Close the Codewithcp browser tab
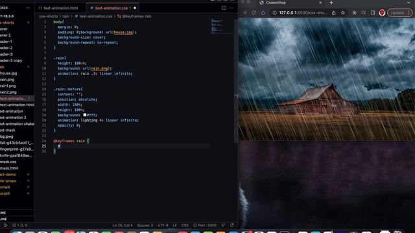The height and width of the screenshot is (233, 415). click(320, 3)
